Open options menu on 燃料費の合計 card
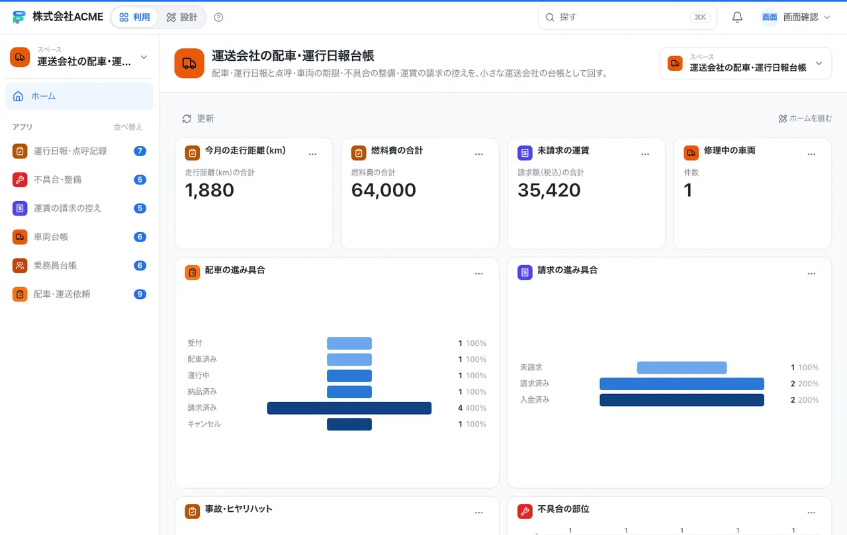 point(479,154)
